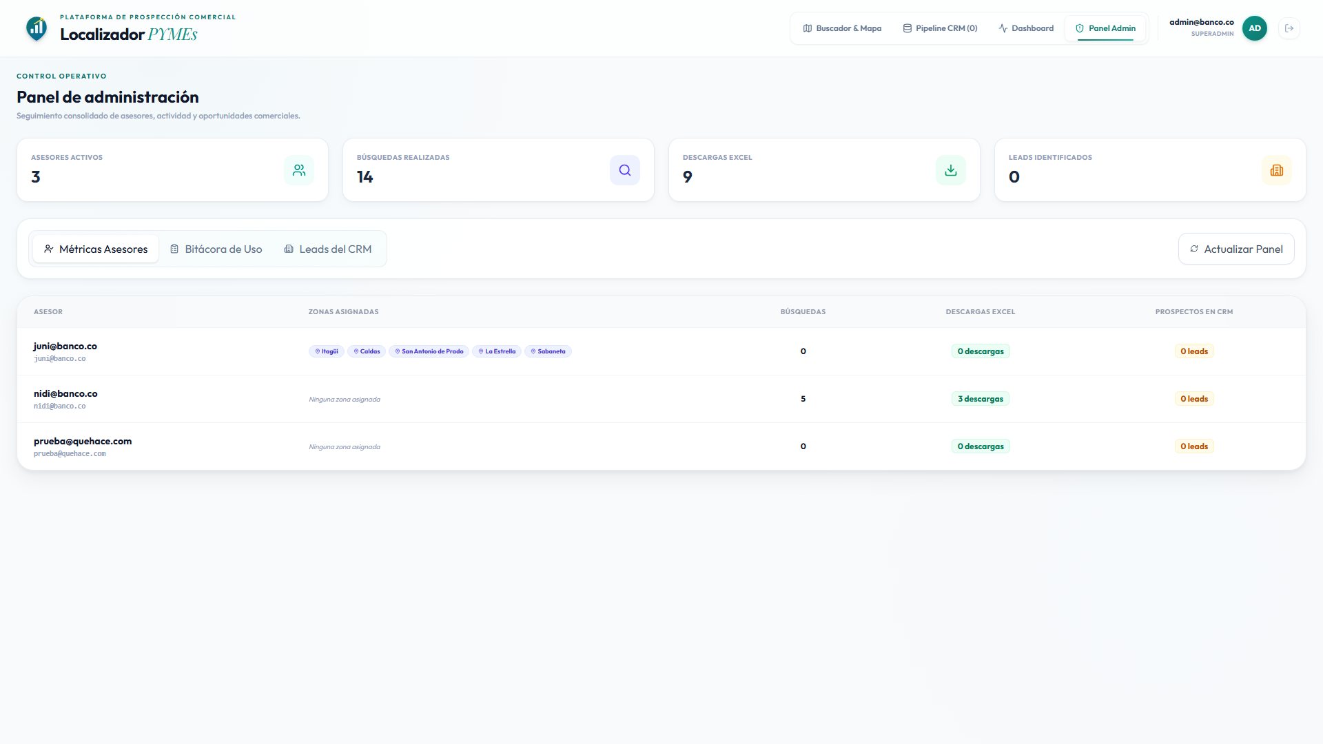Select the juni@banco.co advisor name
This screenshot has height=744, width=1323.
click(65, 346)
